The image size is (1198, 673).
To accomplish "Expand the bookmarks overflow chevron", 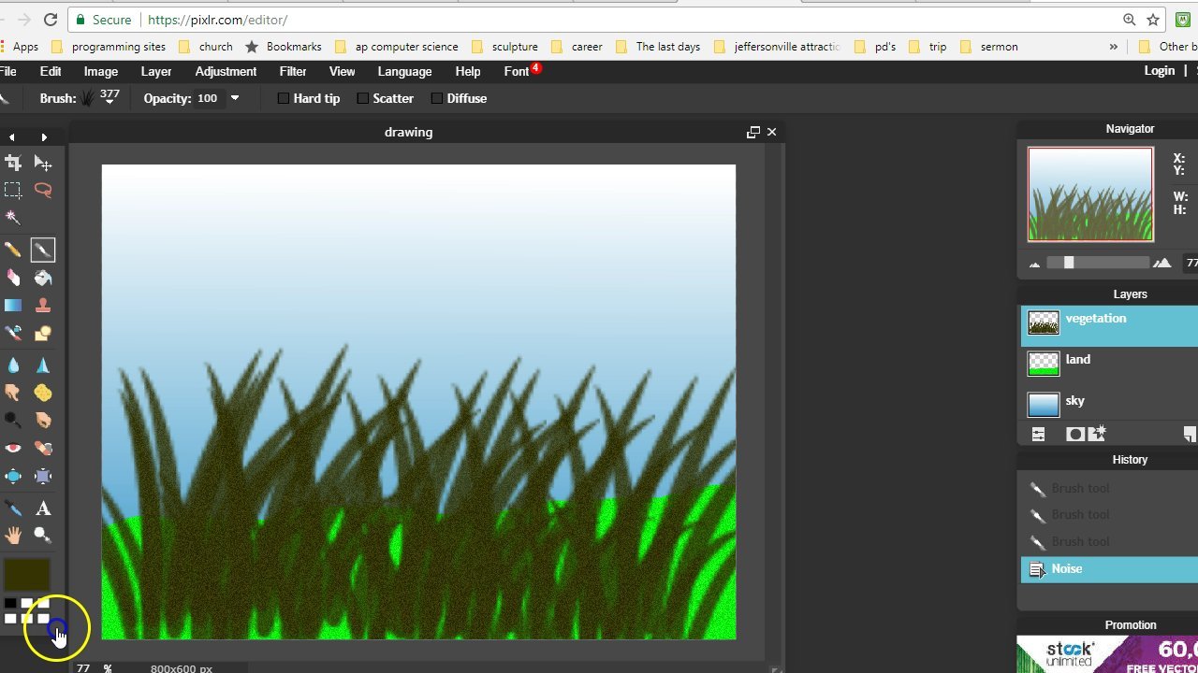I will click(x=1113, y=46).
